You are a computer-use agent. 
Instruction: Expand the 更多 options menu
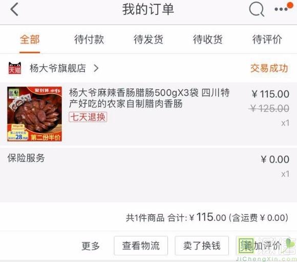pyautogui.click(x=91, y=246)
